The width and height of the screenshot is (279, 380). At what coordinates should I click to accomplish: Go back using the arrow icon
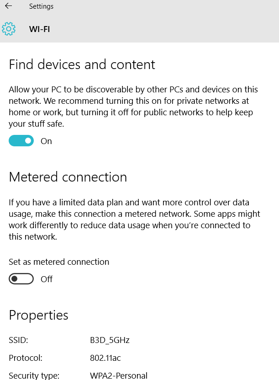point(9,6)
